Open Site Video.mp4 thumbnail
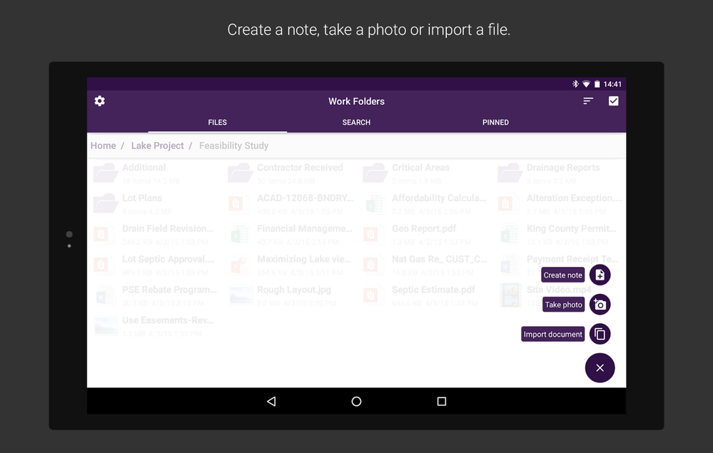The height and width of the screenshot is (453, 713). 510,295
